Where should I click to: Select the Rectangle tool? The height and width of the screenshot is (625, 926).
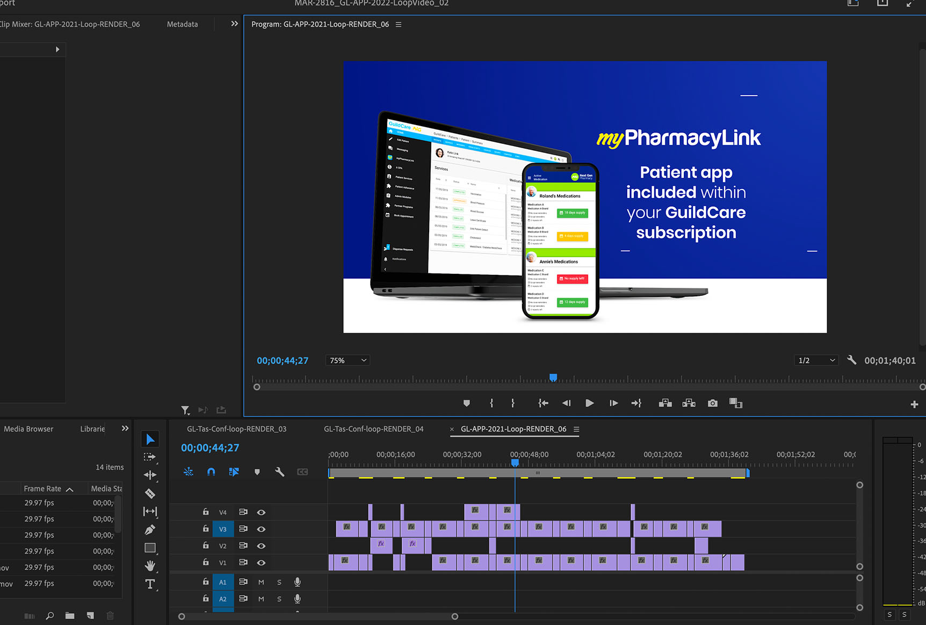tap(150, 548)
